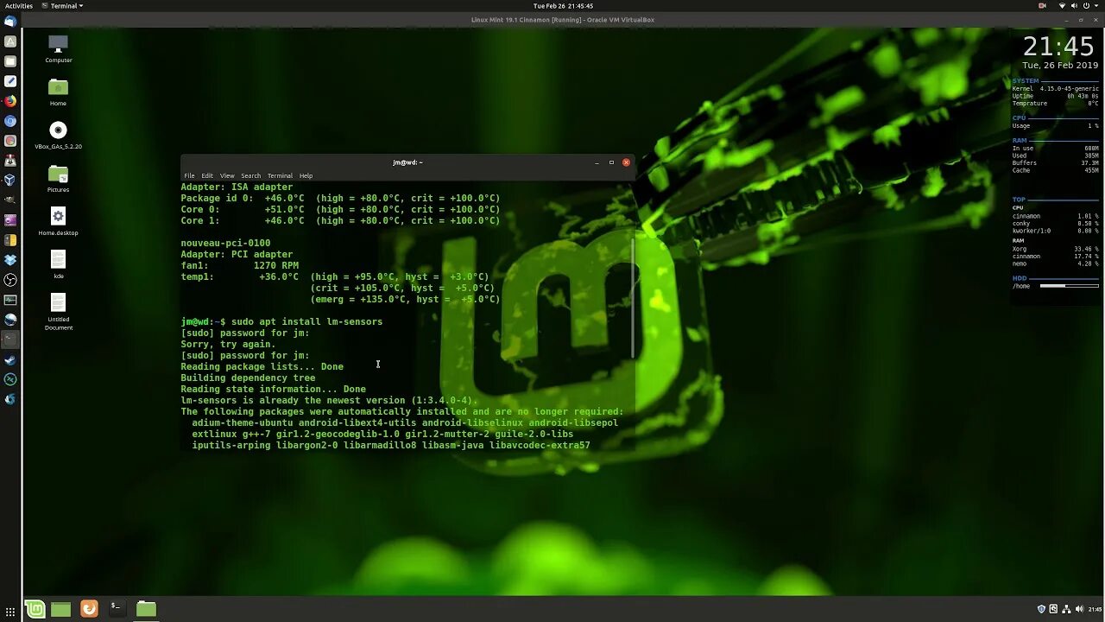Click the shield icon in Mint tray

click(1041, 609)
